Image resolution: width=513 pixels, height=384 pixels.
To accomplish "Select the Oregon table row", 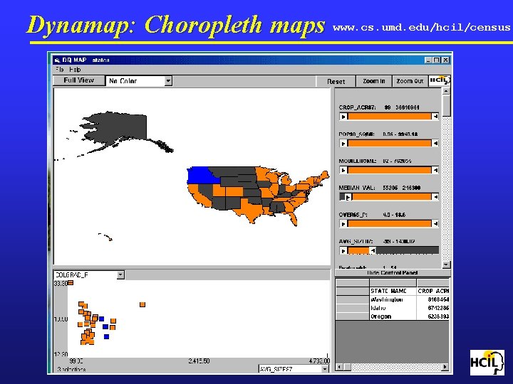I will pos(393,316).
